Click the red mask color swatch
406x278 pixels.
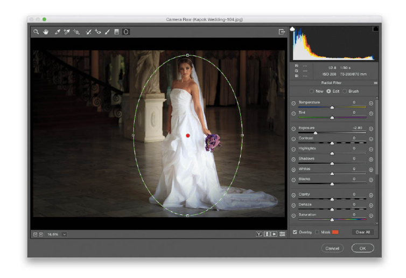pos(335,232)
